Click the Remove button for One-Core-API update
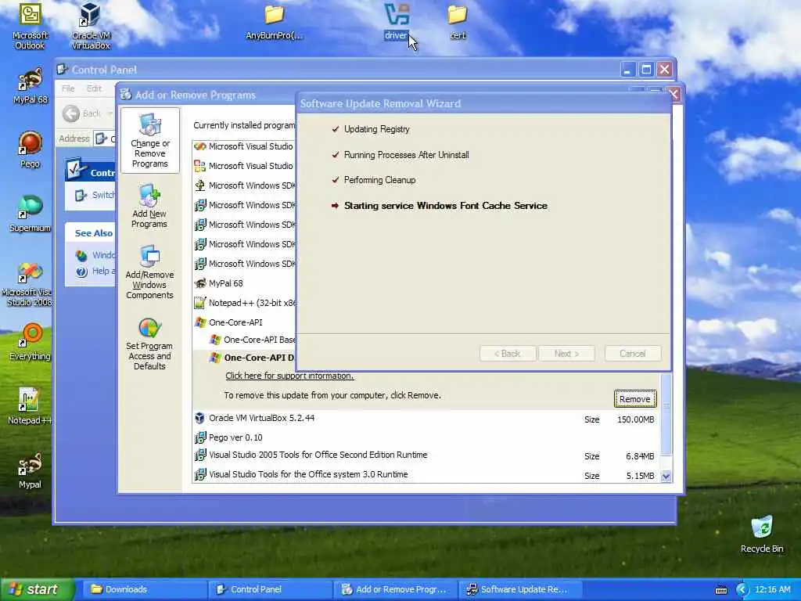Screen dimensions: 801x601 coord(634,399)
